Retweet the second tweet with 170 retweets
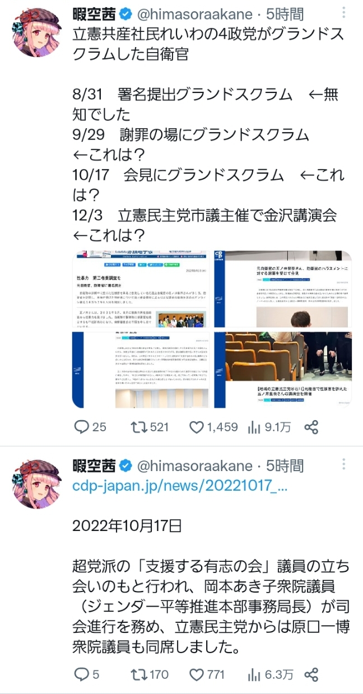Image resolution: width=363 pixels, height=694 pixels. pos(149,674)
